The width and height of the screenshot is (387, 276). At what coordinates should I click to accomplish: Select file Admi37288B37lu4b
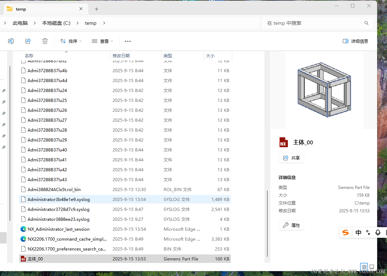click(125, 71)
